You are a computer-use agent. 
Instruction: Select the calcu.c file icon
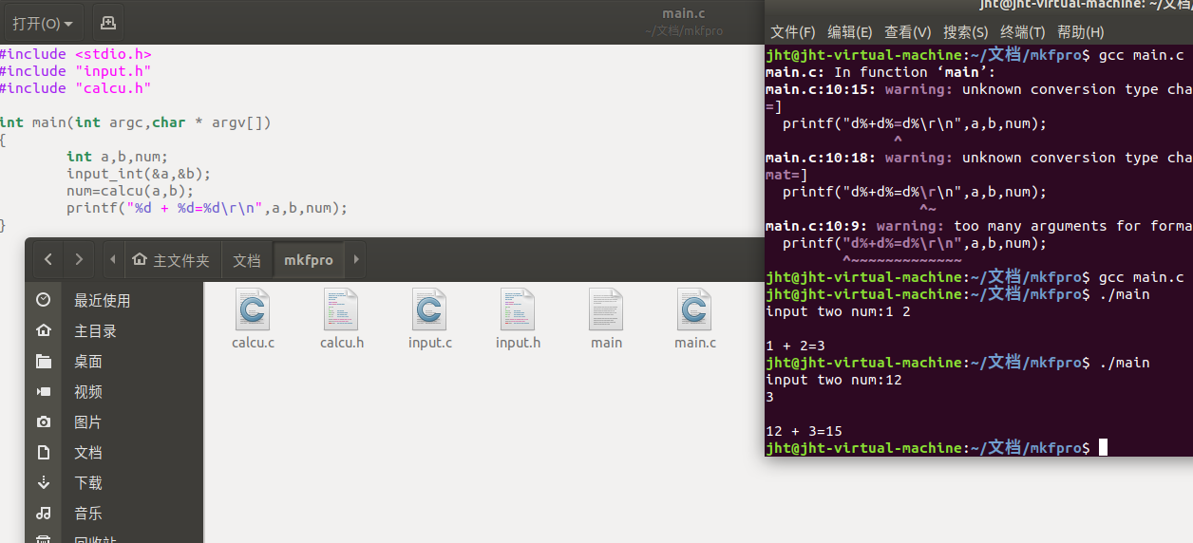click(x=253, y=309)
